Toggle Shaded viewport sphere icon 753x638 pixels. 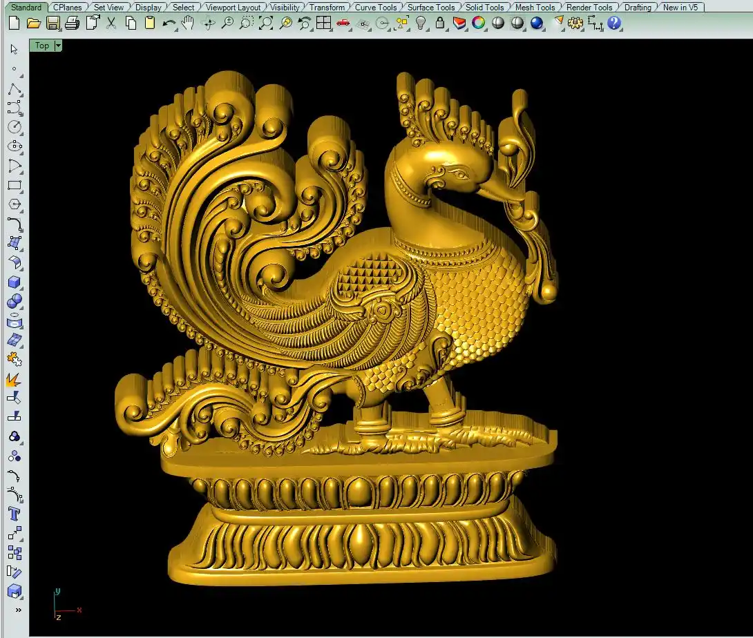coord(498,23)
